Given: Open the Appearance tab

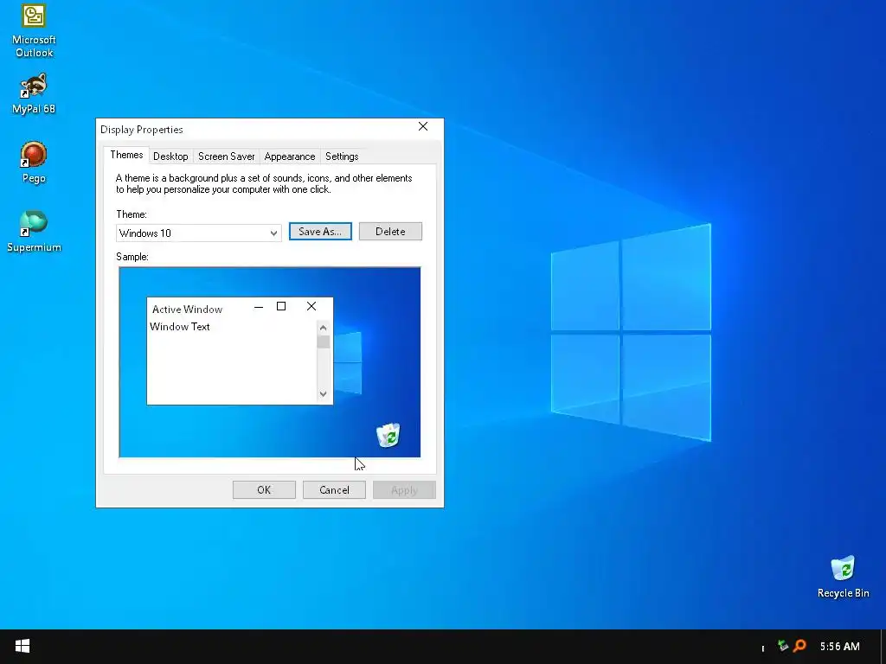Looking at the screenshot, I should click(290, 156).
